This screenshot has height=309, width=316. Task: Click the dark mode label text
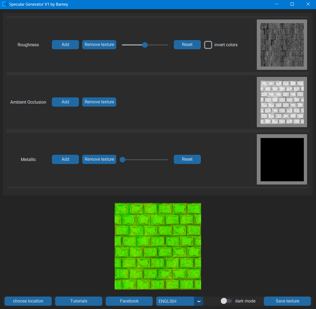point(245,301)
